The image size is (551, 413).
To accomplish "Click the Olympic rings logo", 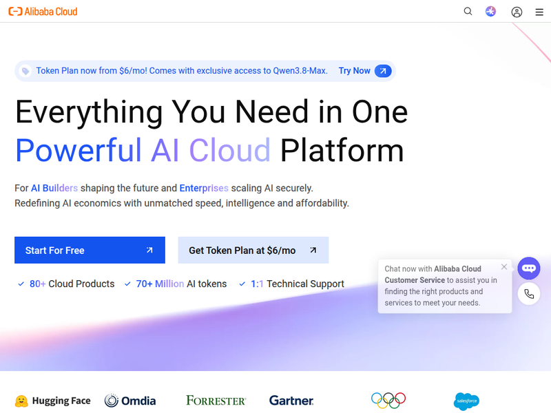I will (x=388, y=401).
